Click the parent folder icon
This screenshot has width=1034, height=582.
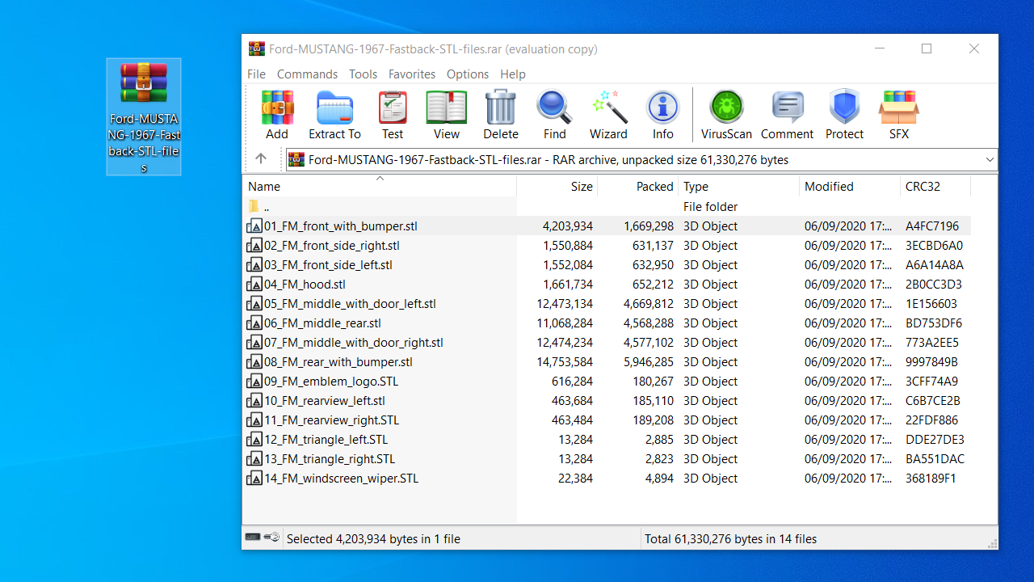[x=254, y=207]
